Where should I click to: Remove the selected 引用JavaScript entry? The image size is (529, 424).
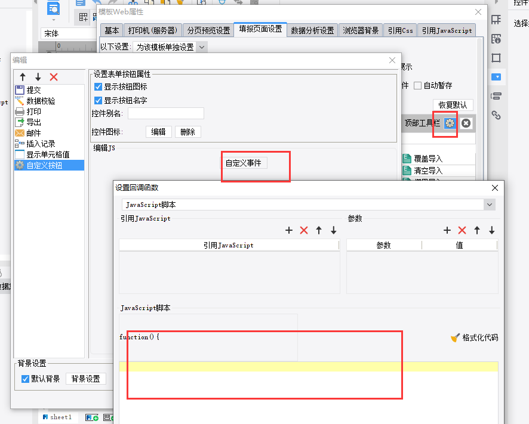(x=304, y=230)
